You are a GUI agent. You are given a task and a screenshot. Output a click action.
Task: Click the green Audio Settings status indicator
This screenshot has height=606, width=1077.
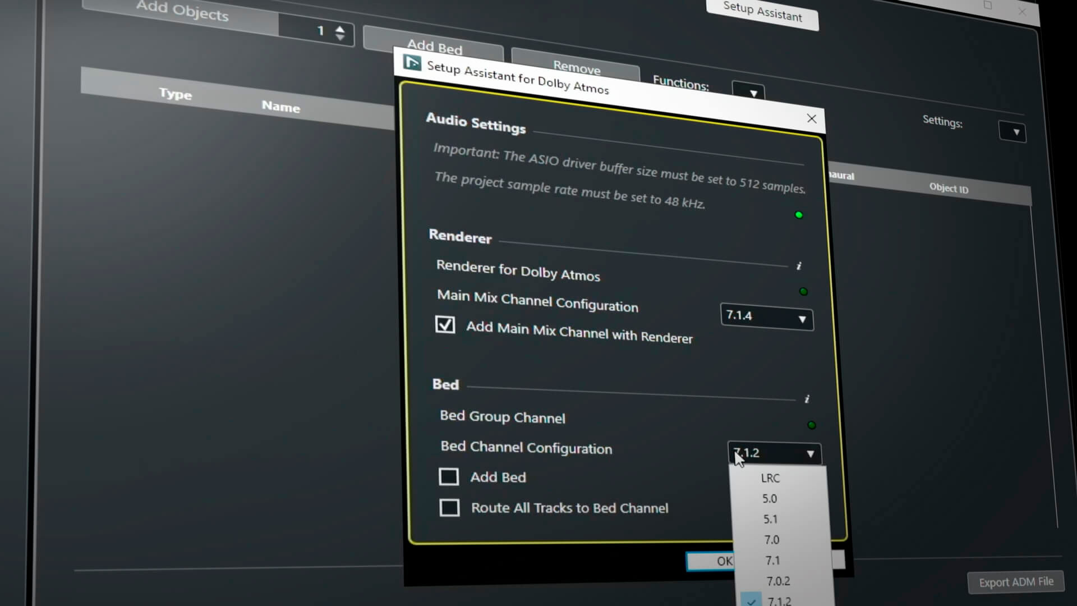(799, 215)
